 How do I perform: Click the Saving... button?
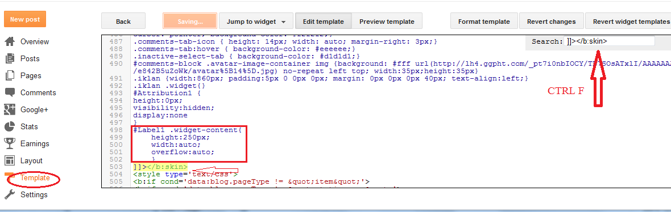point(190,22)
